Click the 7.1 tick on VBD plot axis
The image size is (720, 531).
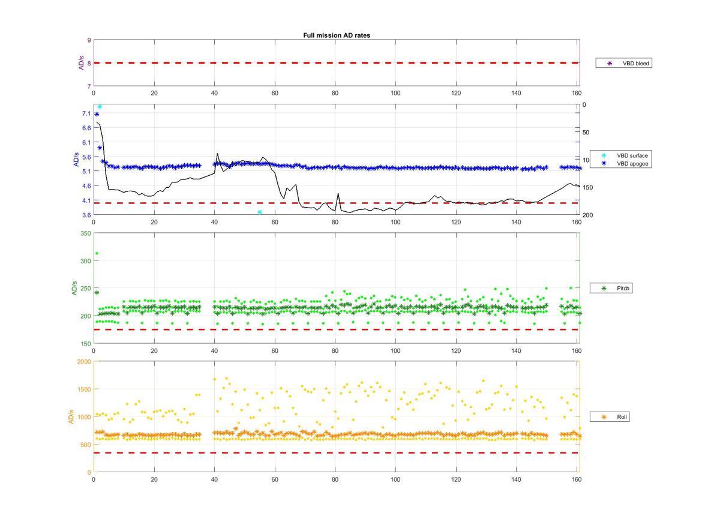coord(86,113)
